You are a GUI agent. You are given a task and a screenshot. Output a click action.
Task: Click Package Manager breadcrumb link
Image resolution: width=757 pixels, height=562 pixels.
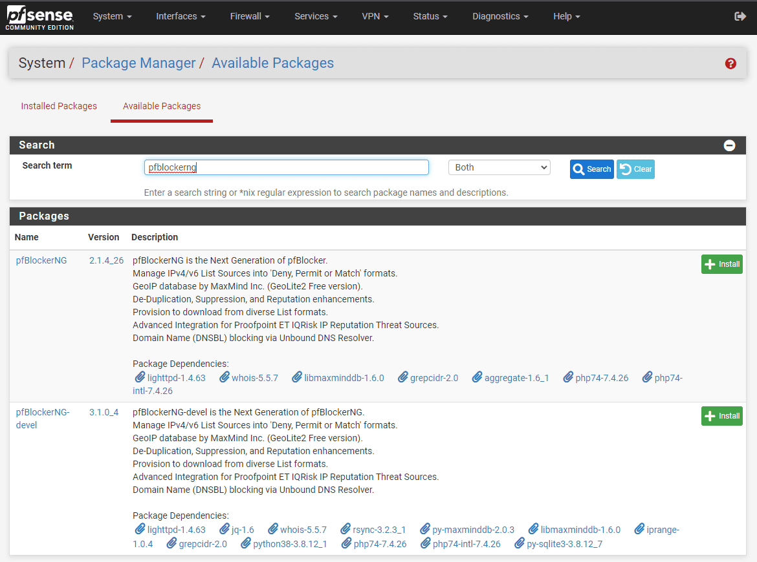138,63
